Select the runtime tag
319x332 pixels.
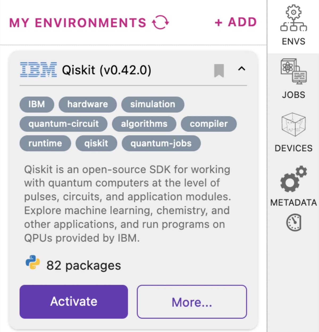[45, 143]
